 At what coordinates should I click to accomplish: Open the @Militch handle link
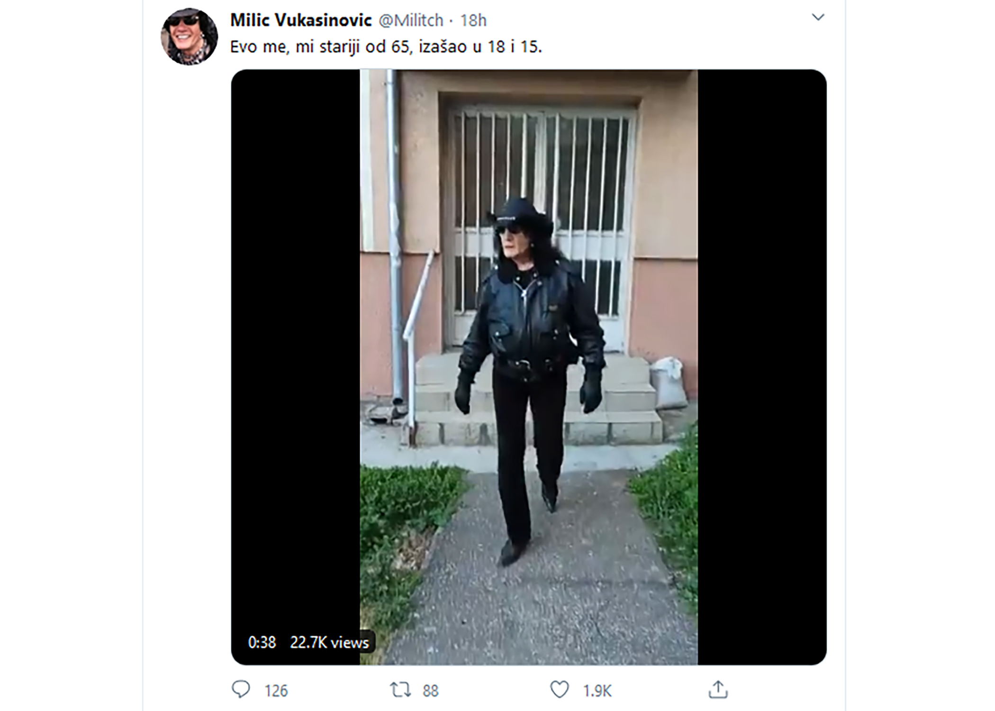(x=411, y=20)
